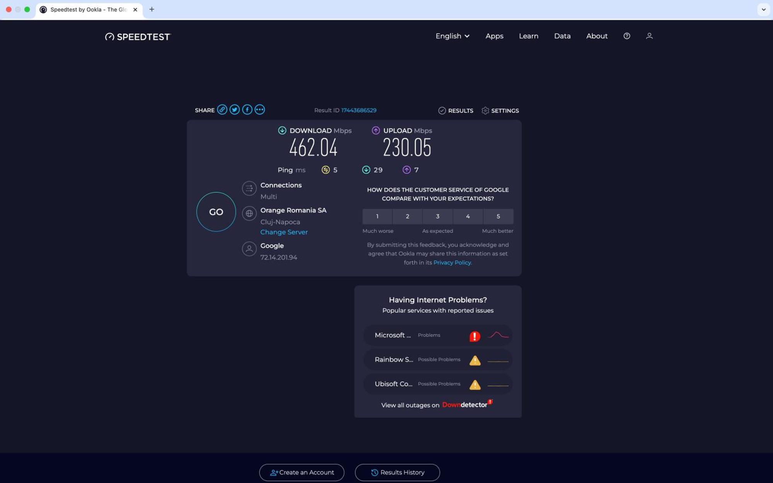Click the globe server icon
773x483 pixels.
[249, 214]
